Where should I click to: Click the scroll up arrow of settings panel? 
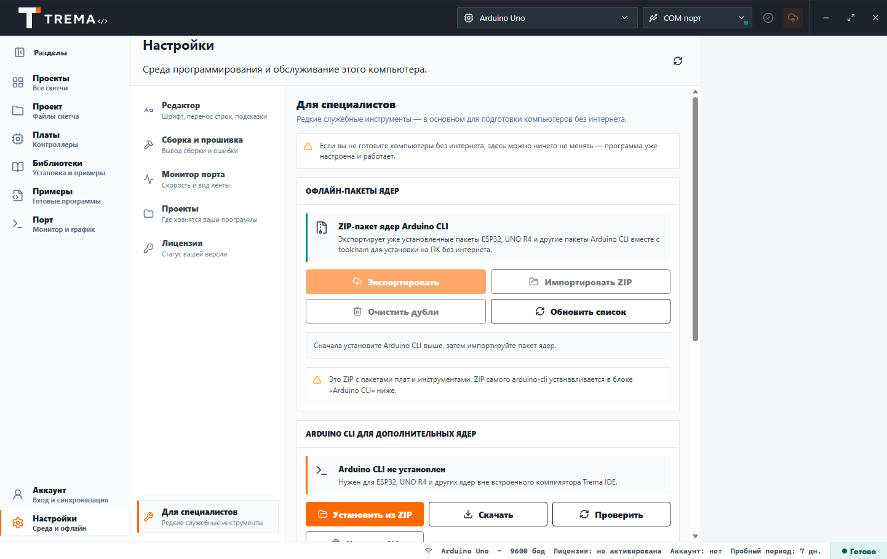click(x=695, y=92)
